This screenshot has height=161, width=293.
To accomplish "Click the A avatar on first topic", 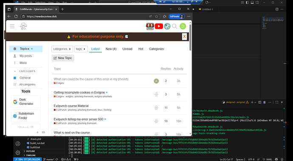I will 156,81.
